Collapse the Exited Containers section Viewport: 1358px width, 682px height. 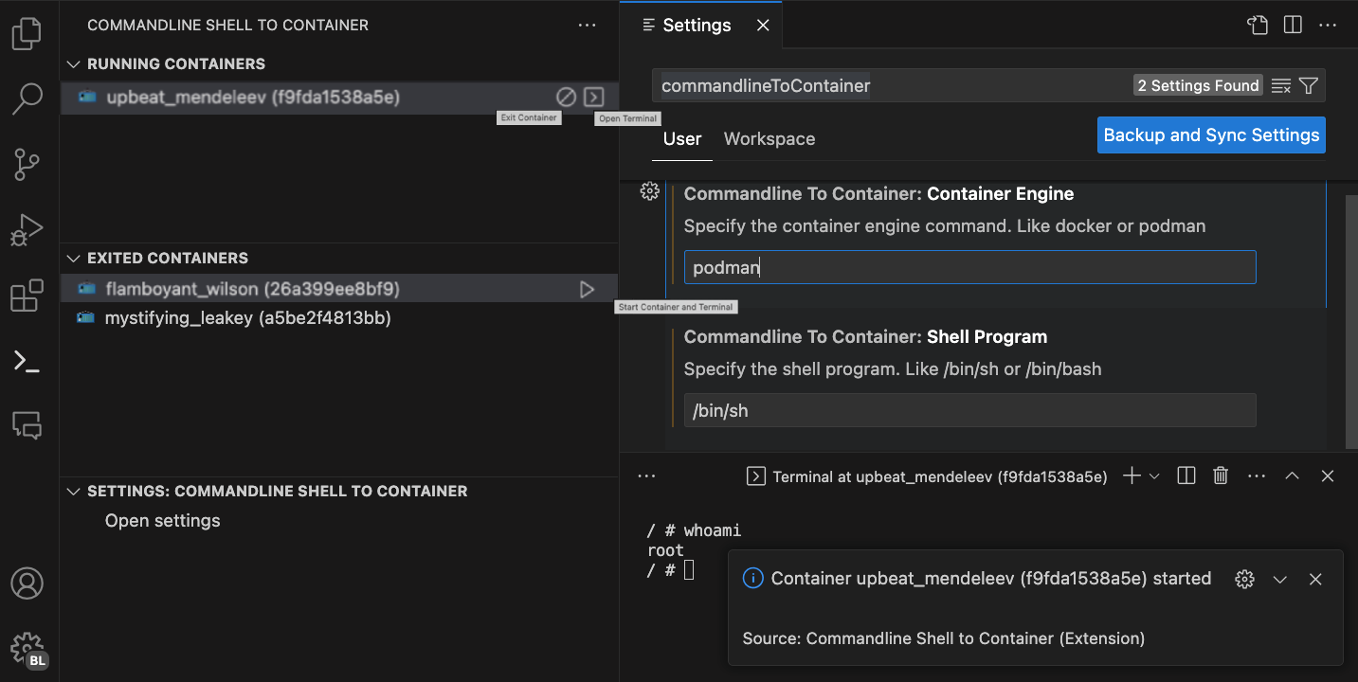click(74, 258)
